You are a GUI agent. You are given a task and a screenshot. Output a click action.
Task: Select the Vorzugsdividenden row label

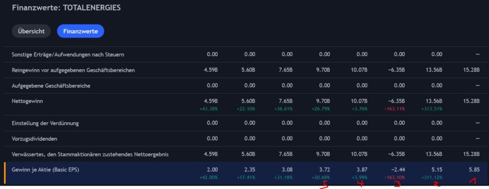coord(34,139)
